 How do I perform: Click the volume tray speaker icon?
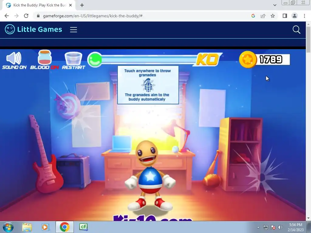[x=280, y=227]
